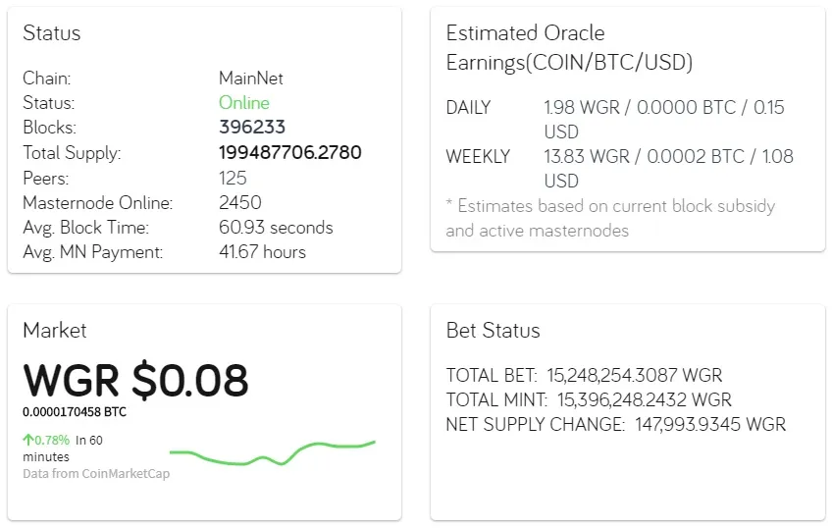Click the Market card heading
Image resolution: width=832 pixels, height=528 pixels.
click(x=55, y=331)
